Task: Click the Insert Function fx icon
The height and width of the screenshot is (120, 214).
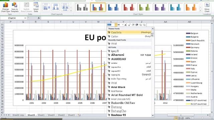Action: tap(39, 18)
